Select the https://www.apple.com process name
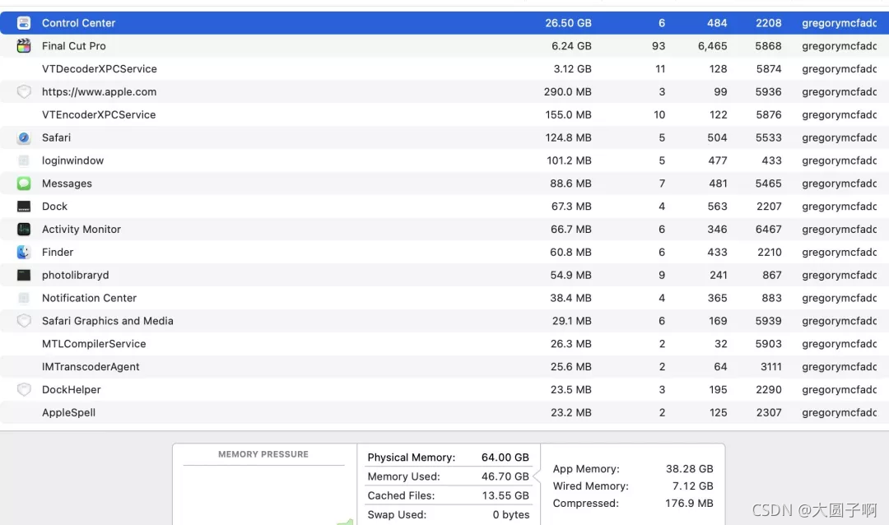 coord(100,92)
